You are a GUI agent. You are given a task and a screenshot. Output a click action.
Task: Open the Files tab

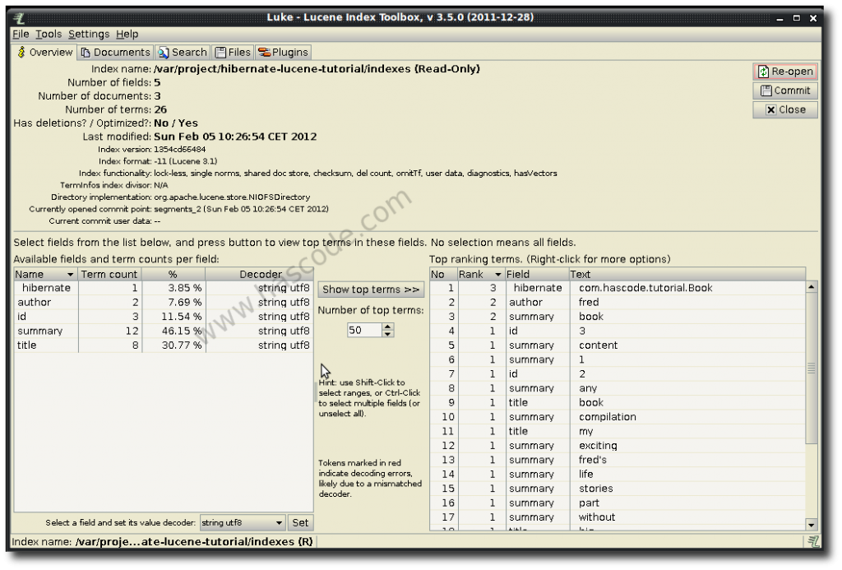pos(233,52)
